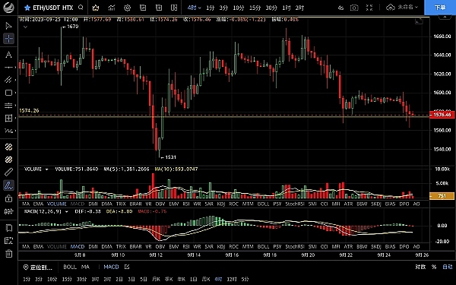Click the trash delete drawings icon
The height and width of the screenshot is (285, 456).
8,253
